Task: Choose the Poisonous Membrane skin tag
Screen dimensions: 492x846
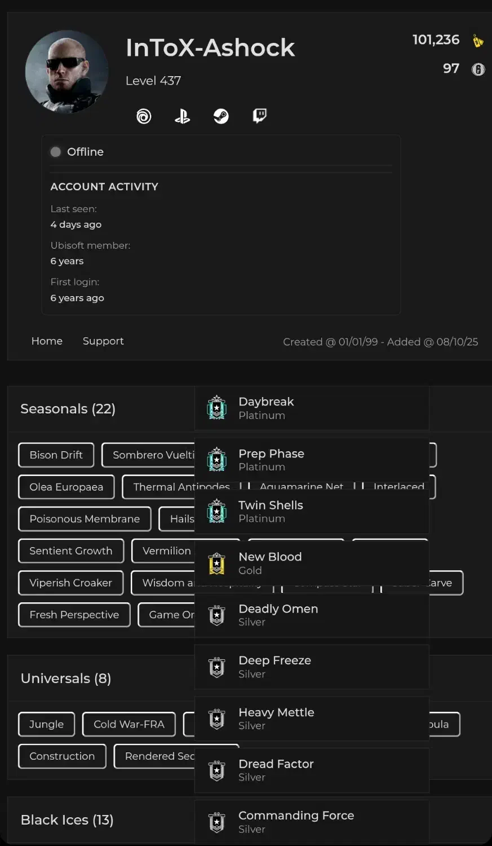Action: 85,519
